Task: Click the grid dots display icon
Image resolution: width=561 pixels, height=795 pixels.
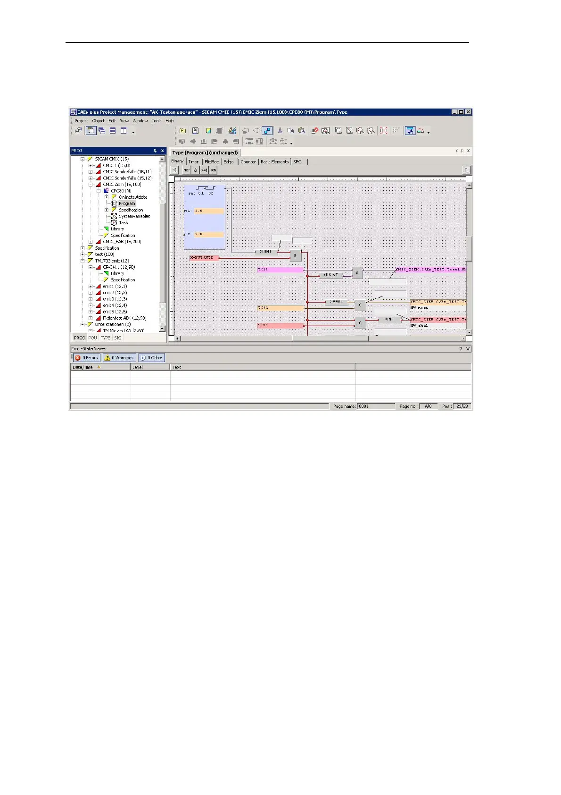Action: coord(396,130)
